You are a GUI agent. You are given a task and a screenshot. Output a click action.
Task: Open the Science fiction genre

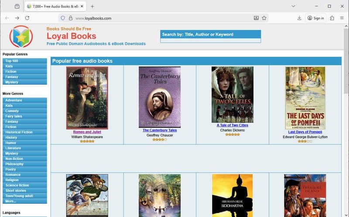(25, 185)
